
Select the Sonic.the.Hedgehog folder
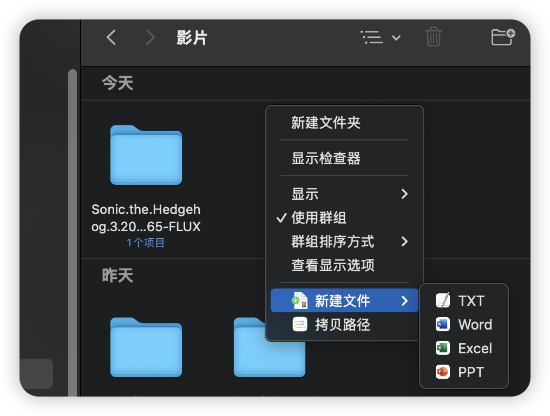click(x=146, y=156)
